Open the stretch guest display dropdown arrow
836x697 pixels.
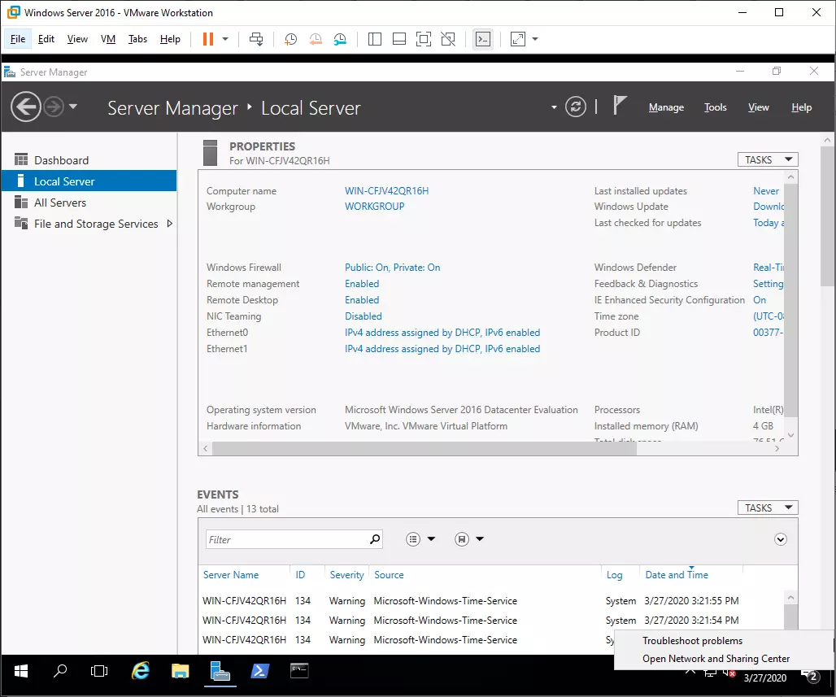click(x=535, y=39)
